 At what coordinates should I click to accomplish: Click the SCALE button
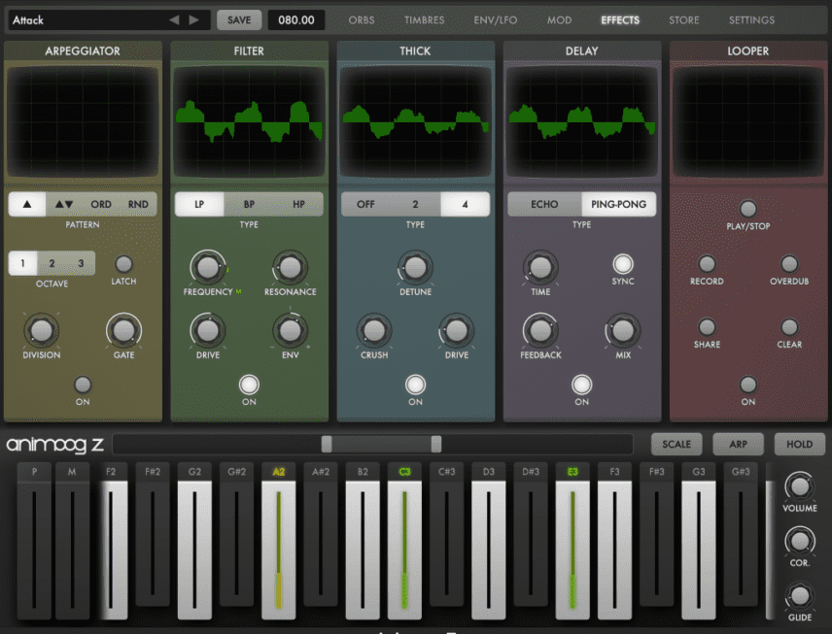point(676,445)
